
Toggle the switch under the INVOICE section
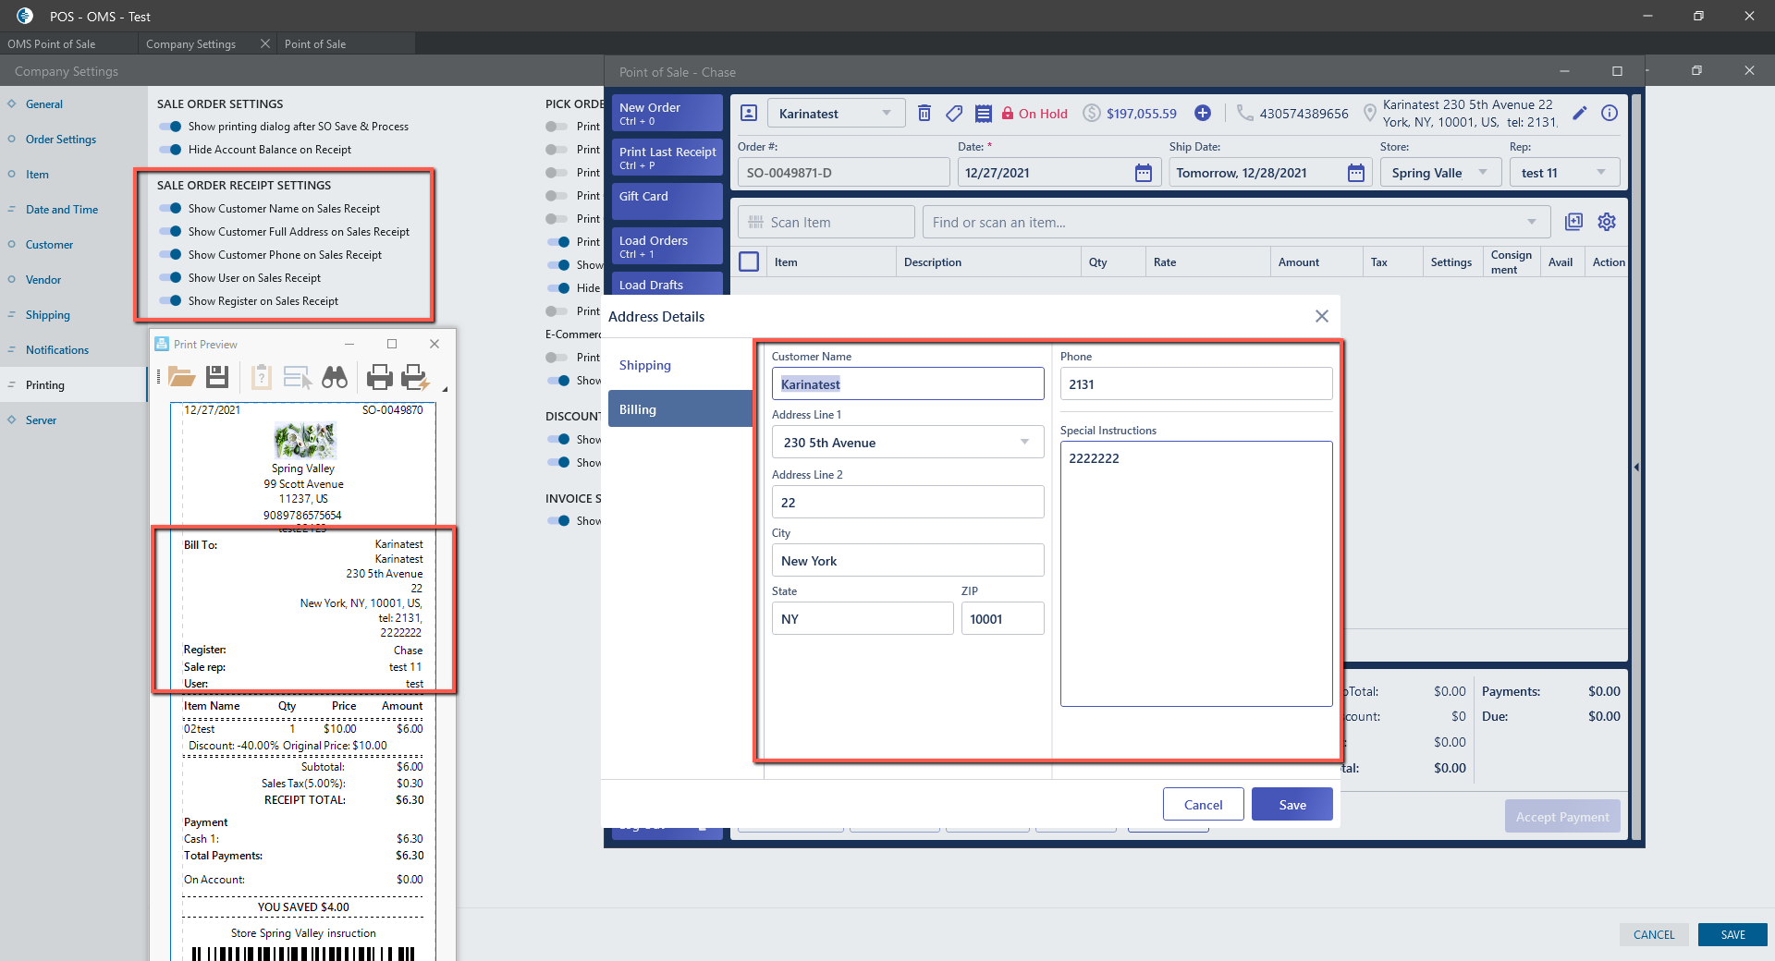pyautogui.click(x=557, y=521)
